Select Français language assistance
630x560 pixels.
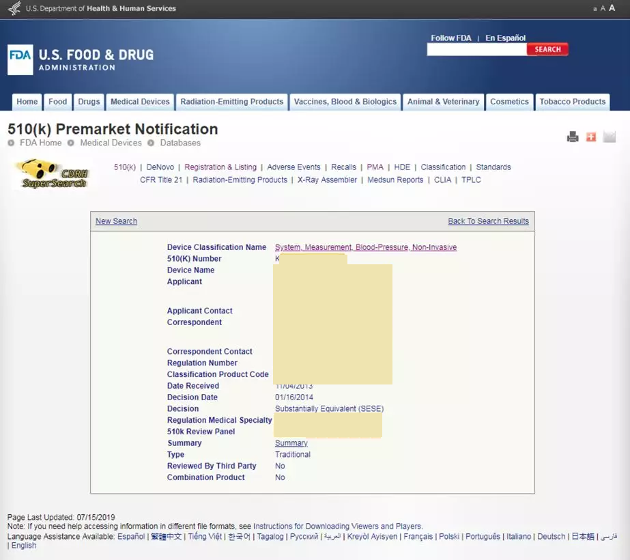[418, 536]
